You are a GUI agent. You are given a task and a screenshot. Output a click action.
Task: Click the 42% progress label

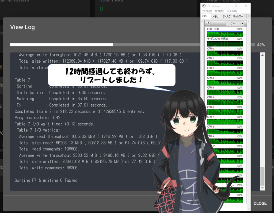tap(261, 45)
